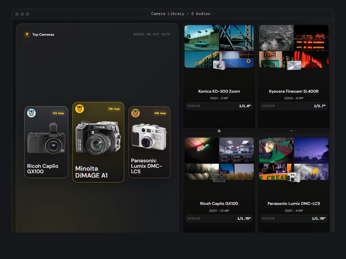
Task: Click the silver medal on Ricoh podium card
Action: click(31, 113)
